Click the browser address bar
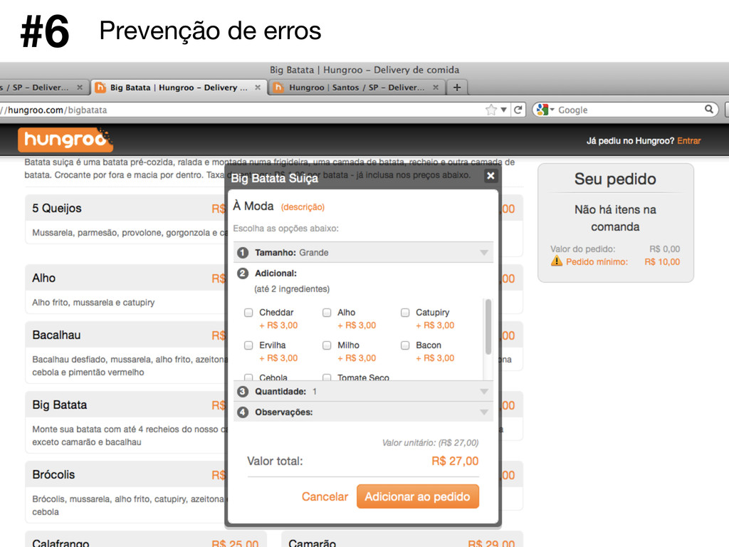This screenshot has width=729, height=547. point(242,110)
